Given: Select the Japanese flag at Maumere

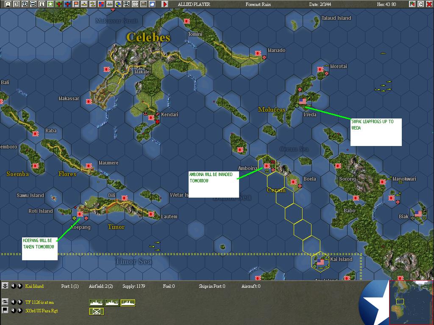Looking at the screenshot, I should coord(89,166).
